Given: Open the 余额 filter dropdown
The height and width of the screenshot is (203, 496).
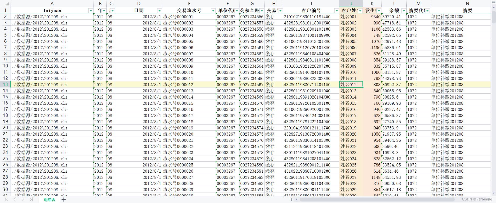Looking at the screenshot, I should (404, 11).
